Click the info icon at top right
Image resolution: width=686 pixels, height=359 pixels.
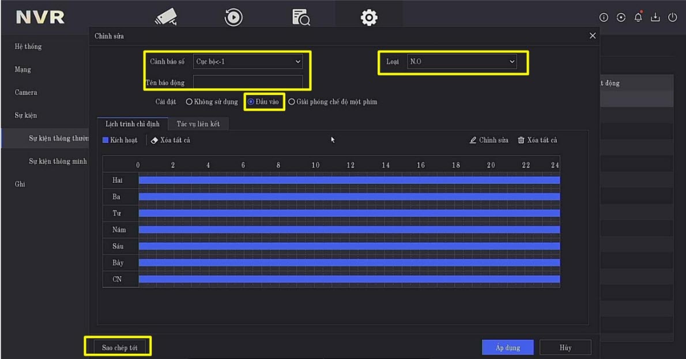click(x=604, y=18)
